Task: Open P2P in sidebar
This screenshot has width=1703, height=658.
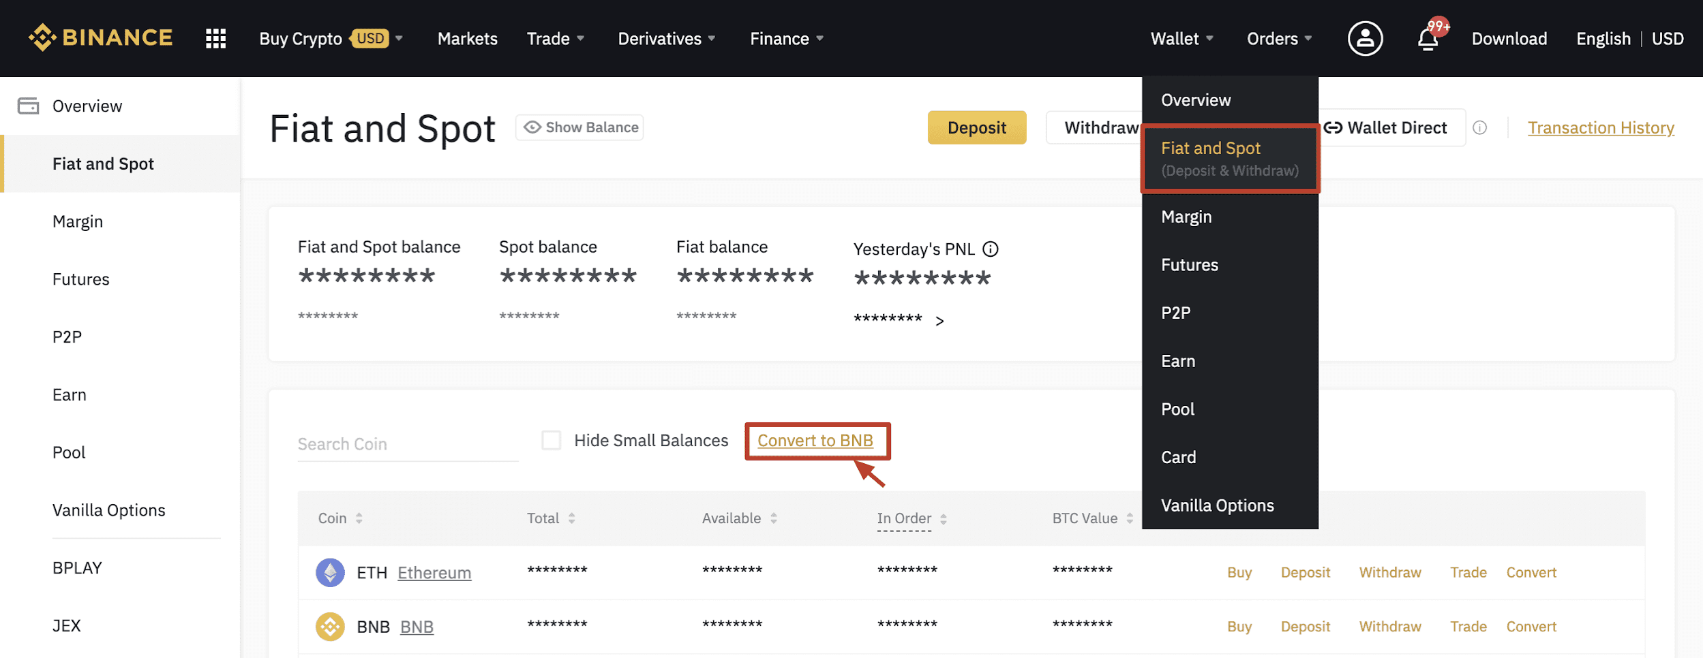Action: (x=120, y=337)
